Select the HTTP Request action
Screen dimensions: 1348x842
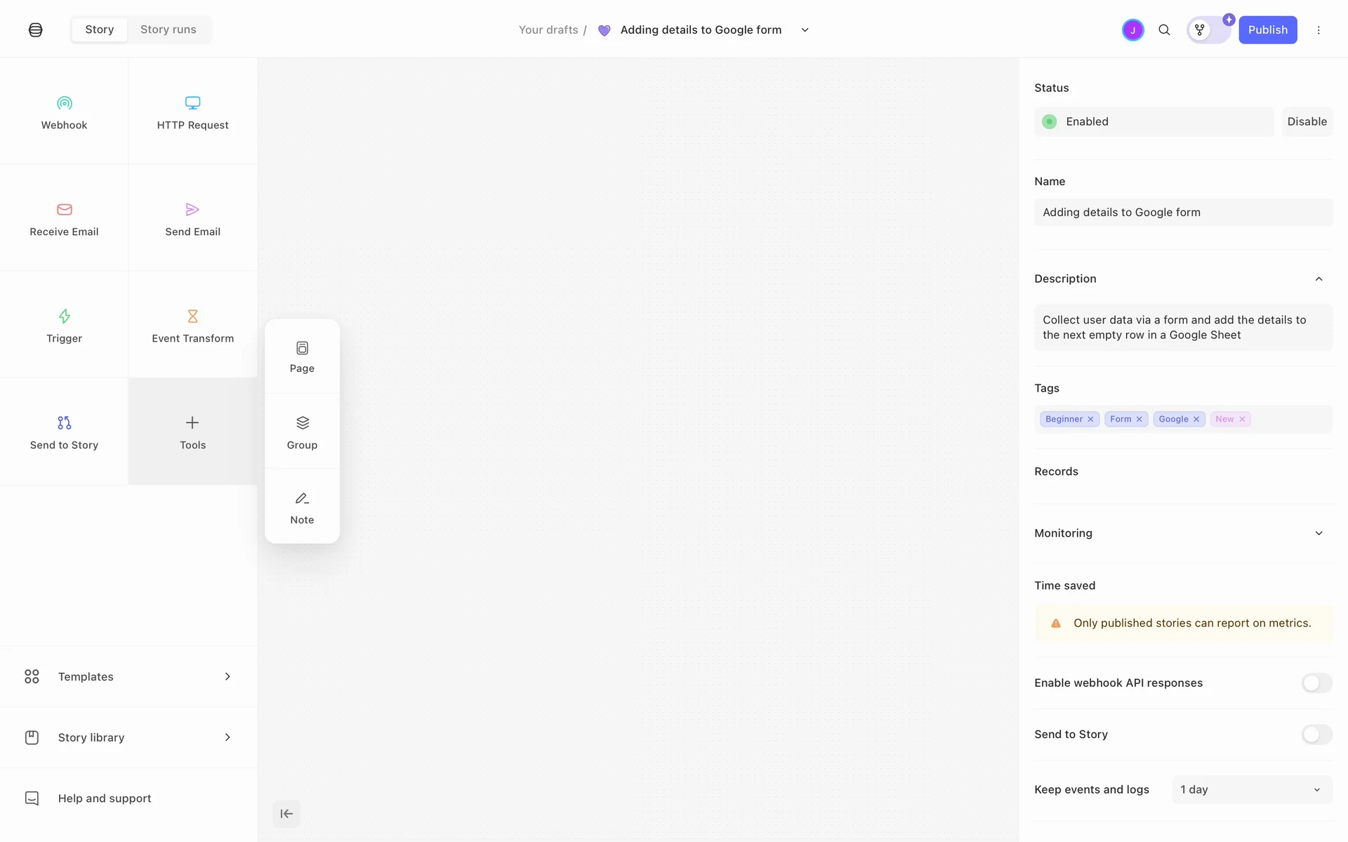coord(192,112)
